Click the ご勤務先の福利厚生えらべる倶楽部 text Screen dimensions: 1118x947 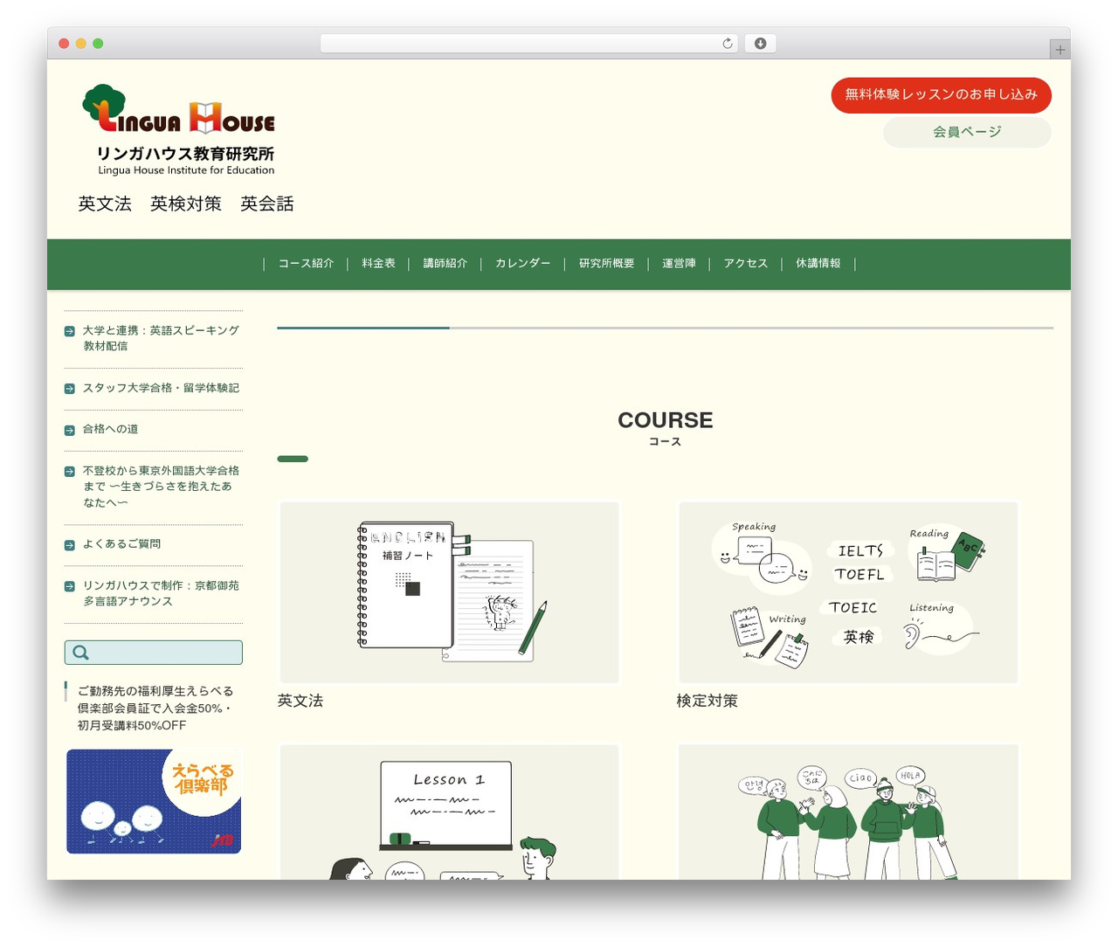coord(155,708)
